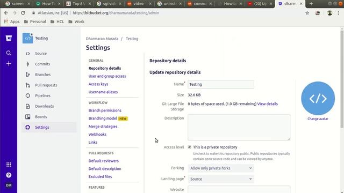
Task: Open the Landing page dropdown
Action: point(221,179)
